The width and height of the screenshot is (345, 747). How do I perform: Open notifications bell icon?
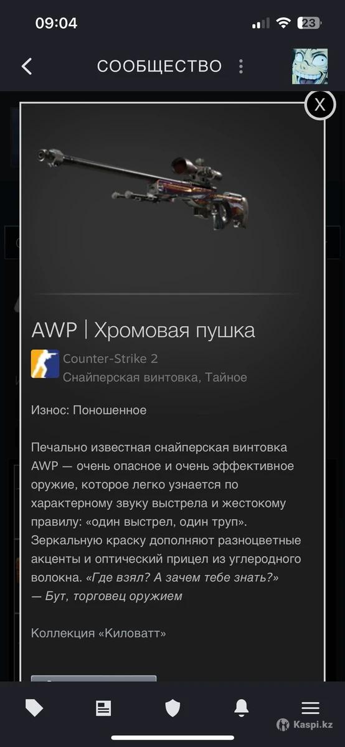[242, 707]
